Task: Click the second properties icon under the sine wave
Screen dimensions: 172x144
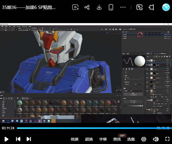Action: coord(126,69)
